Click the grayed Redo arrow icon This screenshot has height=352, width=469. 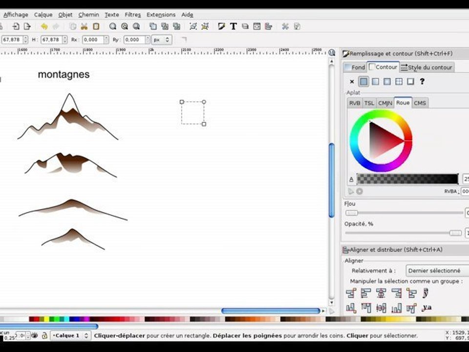56,26
